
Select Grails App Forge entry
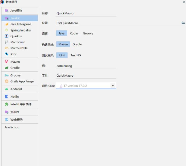(20, 81)
